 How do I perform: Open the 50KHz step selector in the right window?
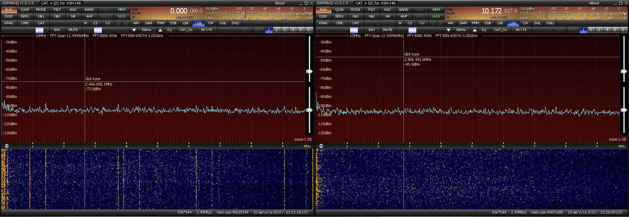coord(461,30)
